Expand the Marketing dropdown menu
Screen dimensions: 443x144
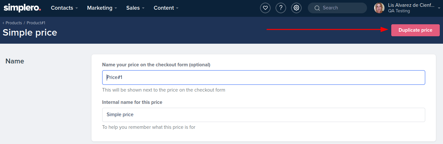coord(102,8)
